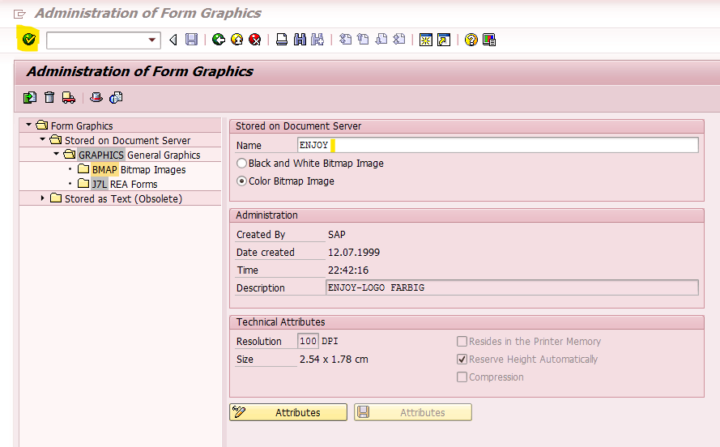
Task: Click the First Page icon
Action: click(345, 40)
